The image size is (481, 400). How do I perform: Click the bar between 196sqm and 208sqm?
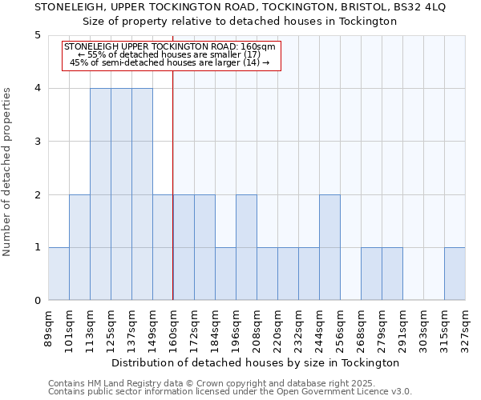pos(247,247)
